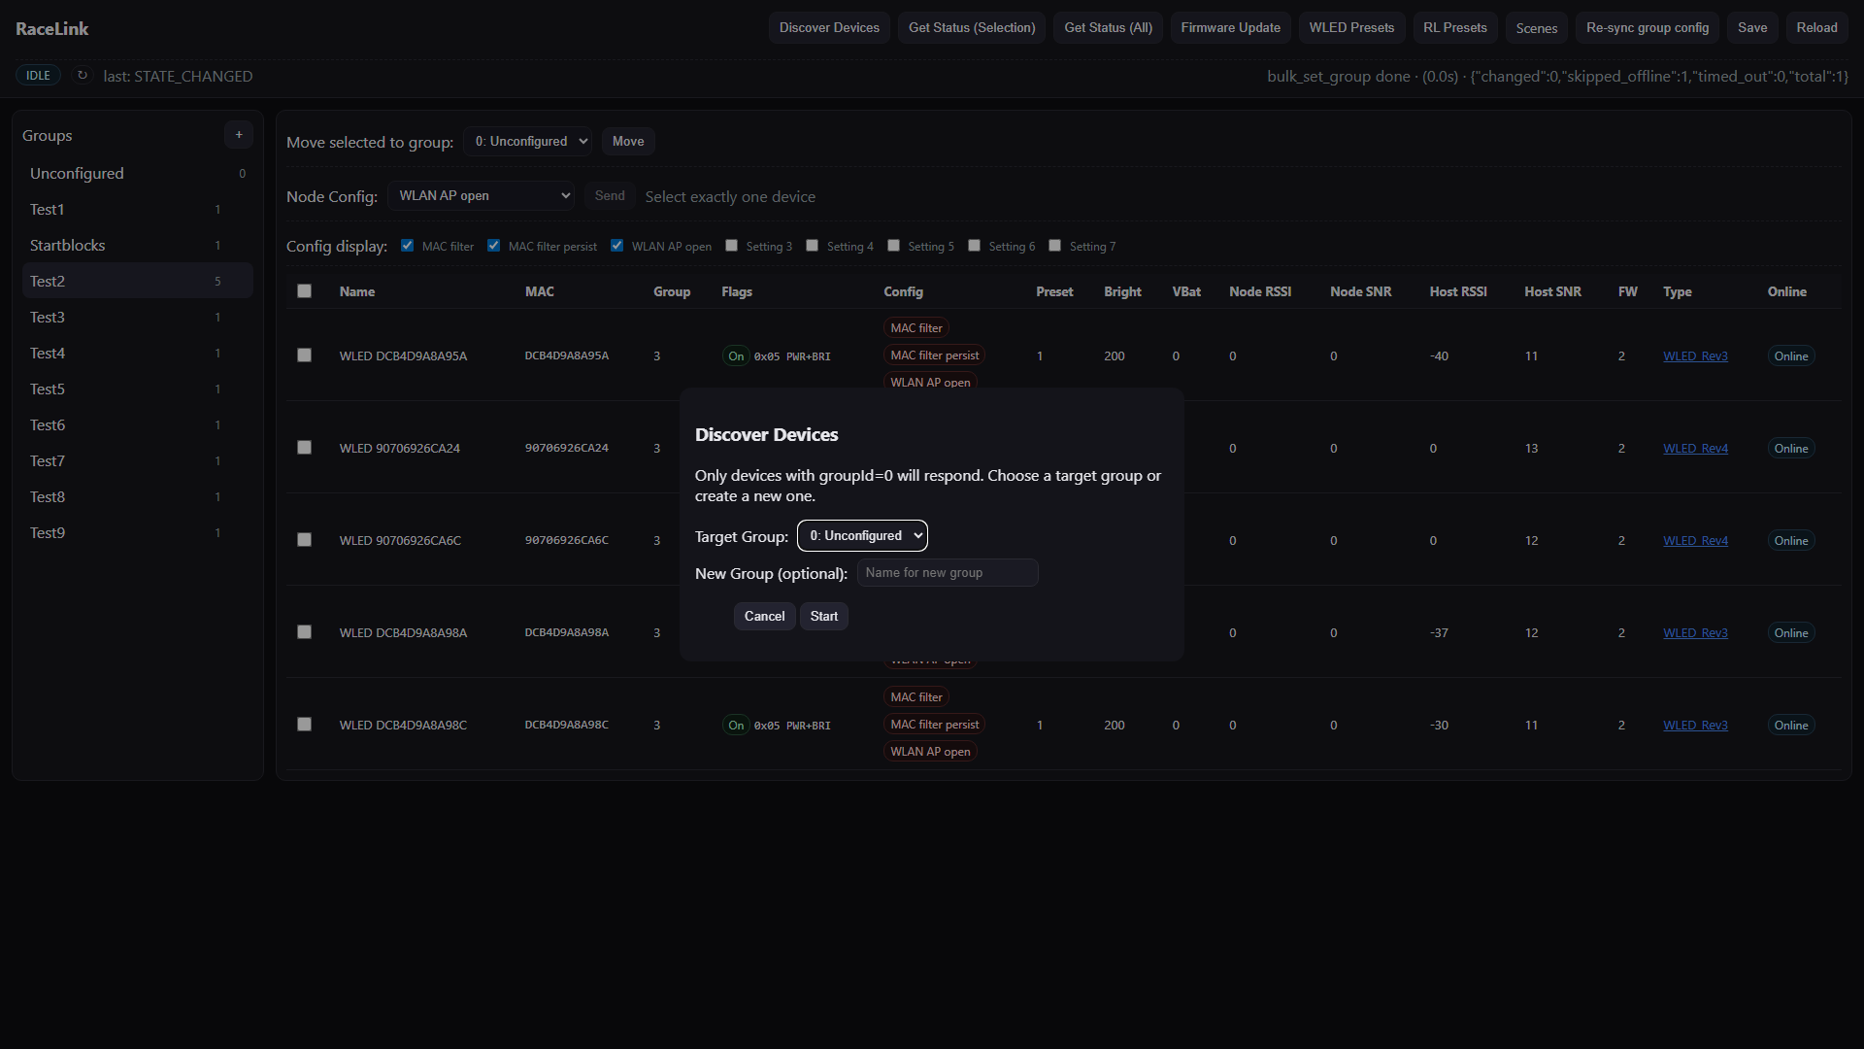Start device discovery in dialog
This screenshot has height=1049, width=1864.
point(824,617)
